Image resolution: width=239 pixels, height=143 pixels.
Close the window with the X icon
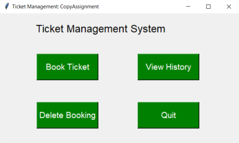pos(229,7)
